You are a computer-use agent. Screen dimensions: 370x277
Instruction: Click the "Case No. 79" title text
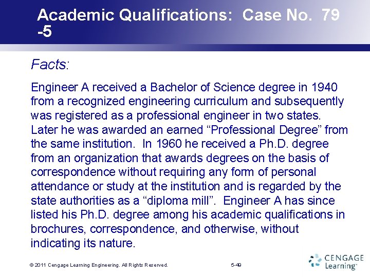click(x=291, y=14)
